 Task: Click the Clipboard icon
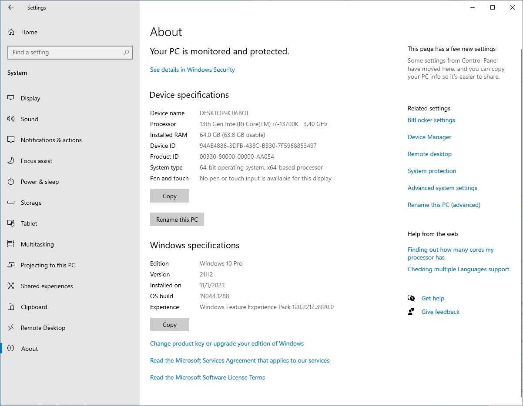click(11, 307)
